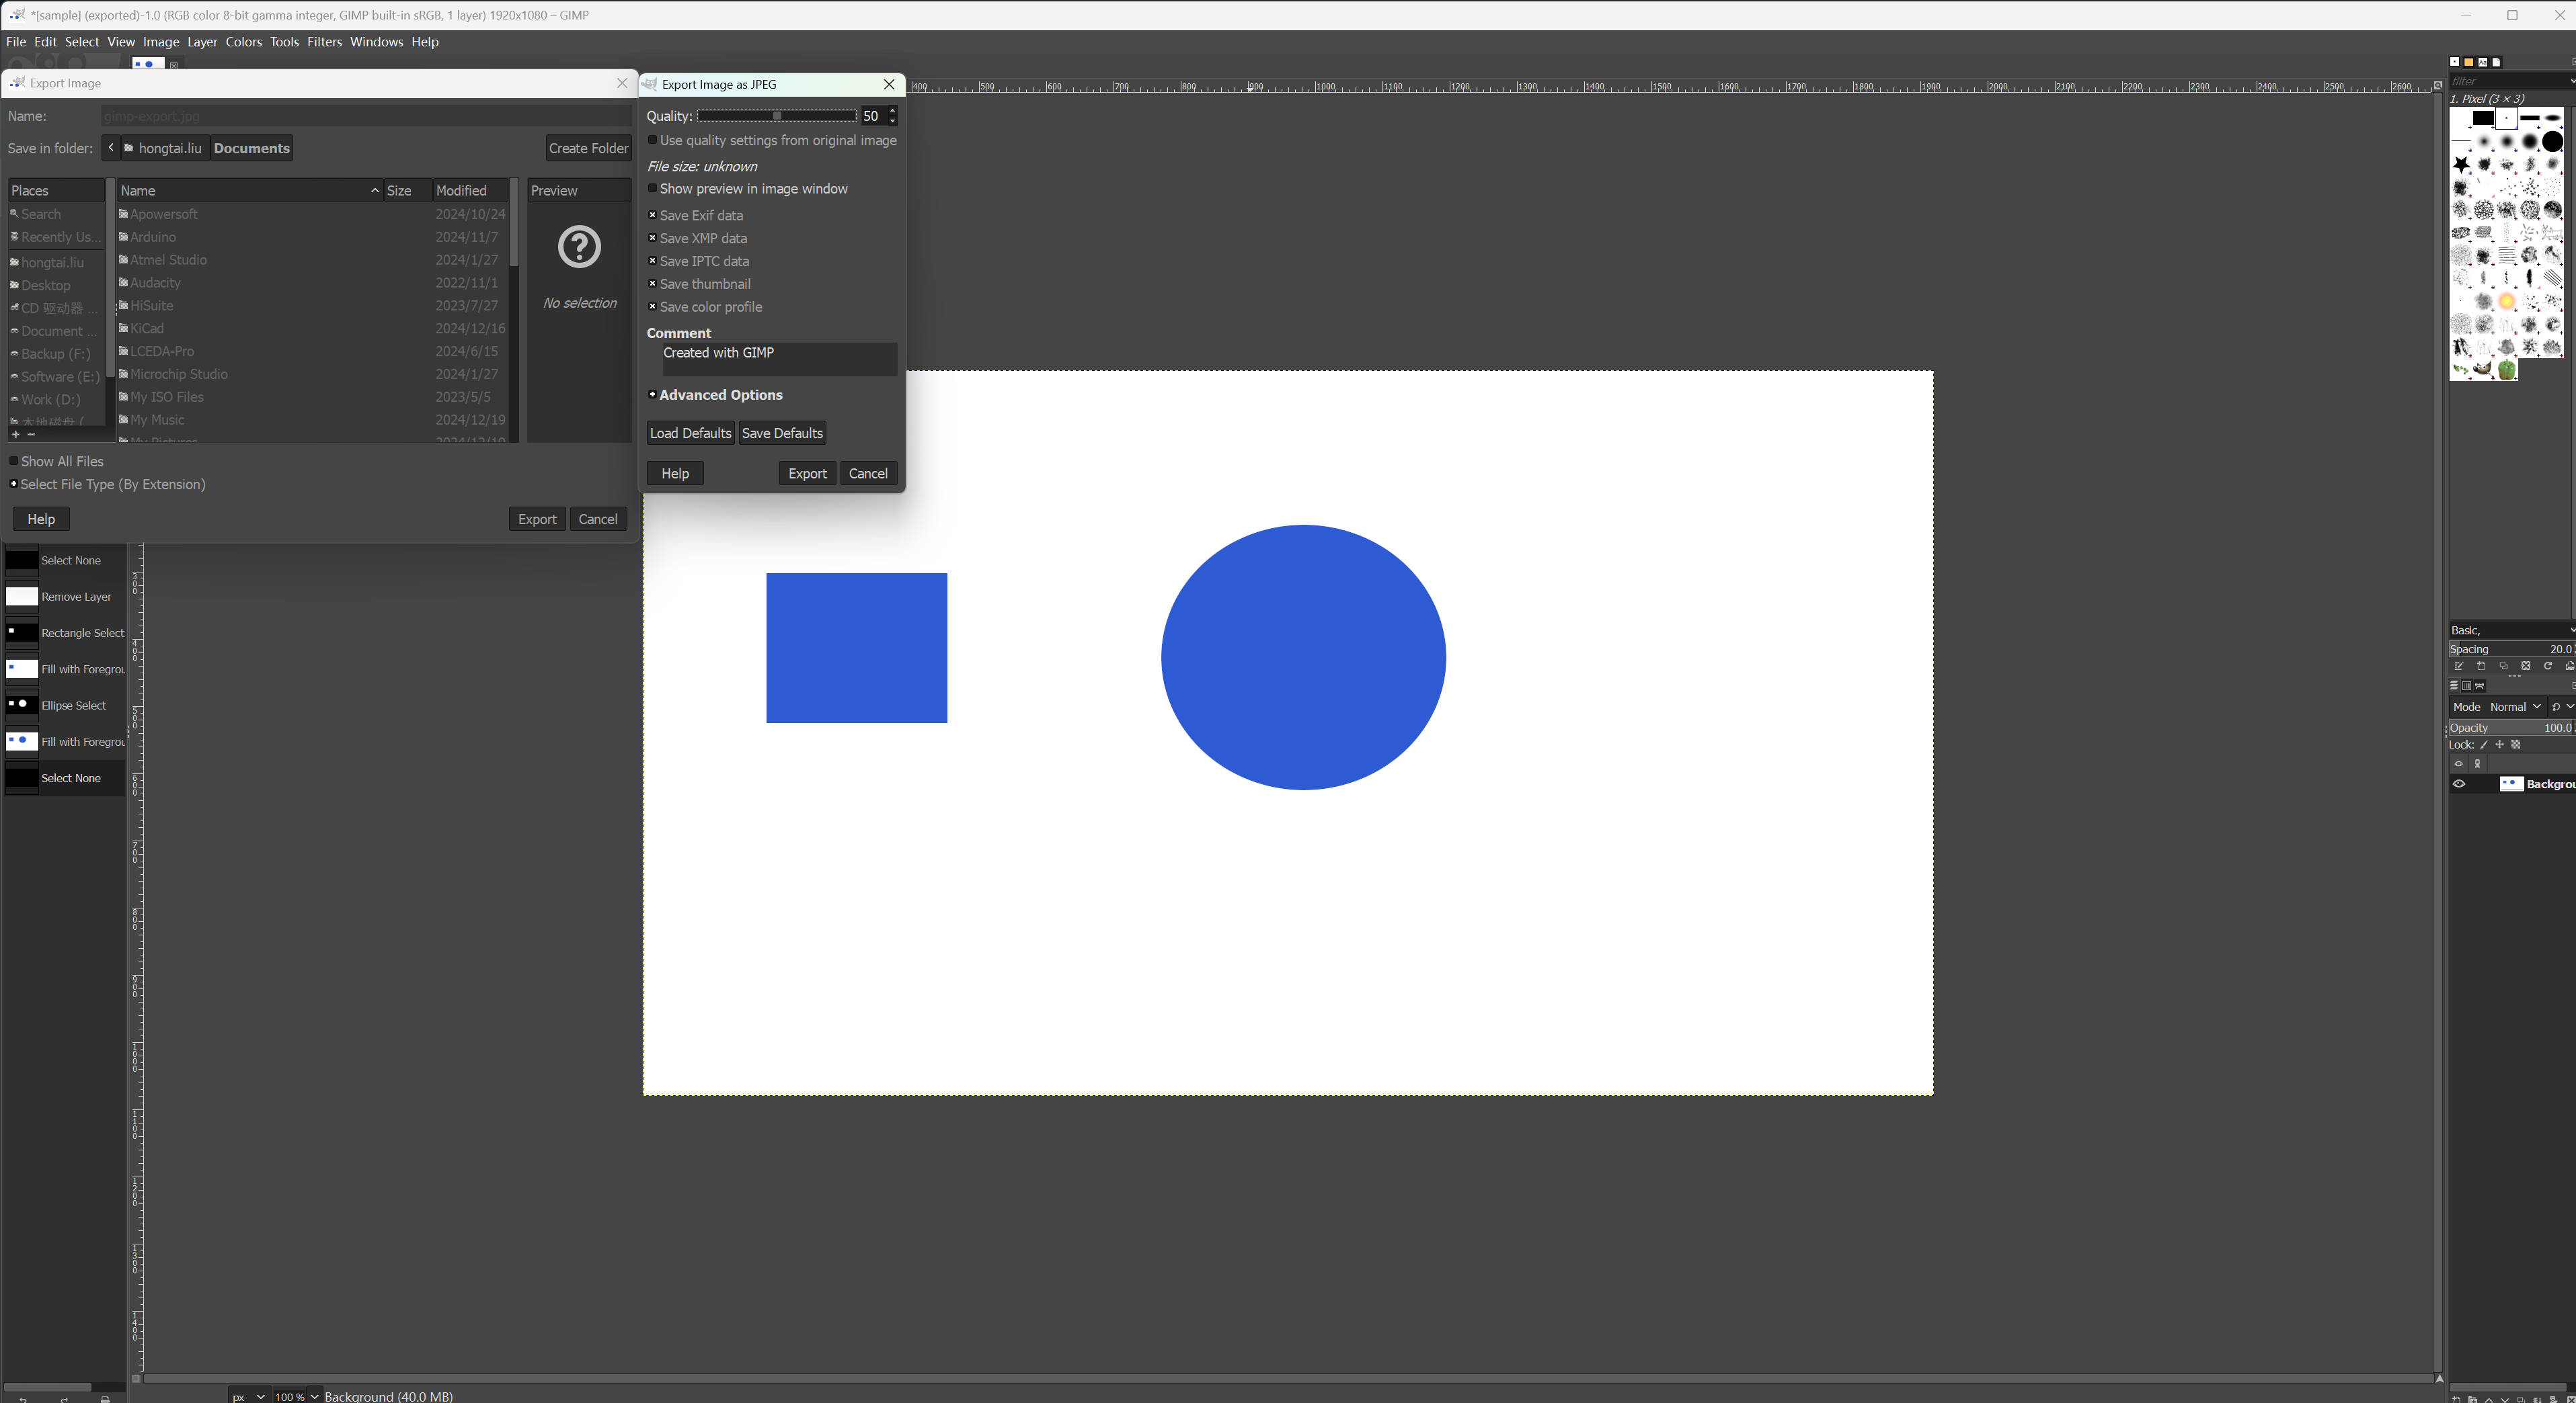Viewport: 2576px width, 1403px height.
Task: Select the large hard round black brush
Action: 2553,142
